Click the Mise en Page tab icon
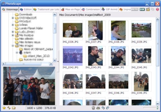 coord(63,10)
